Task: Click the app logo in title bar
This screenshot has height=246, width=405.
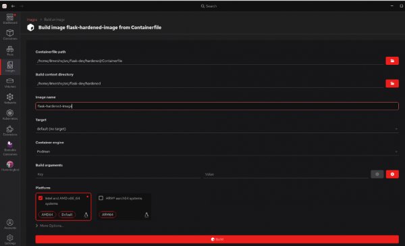Action: coord(5,6)
